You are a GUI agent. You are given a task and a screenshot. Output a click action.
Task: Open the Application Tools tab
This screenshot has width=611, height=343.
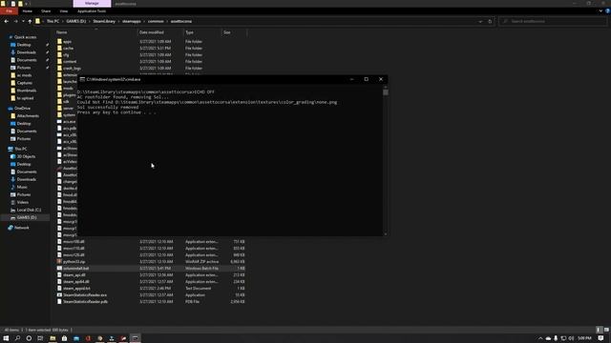tap(92, 11)
